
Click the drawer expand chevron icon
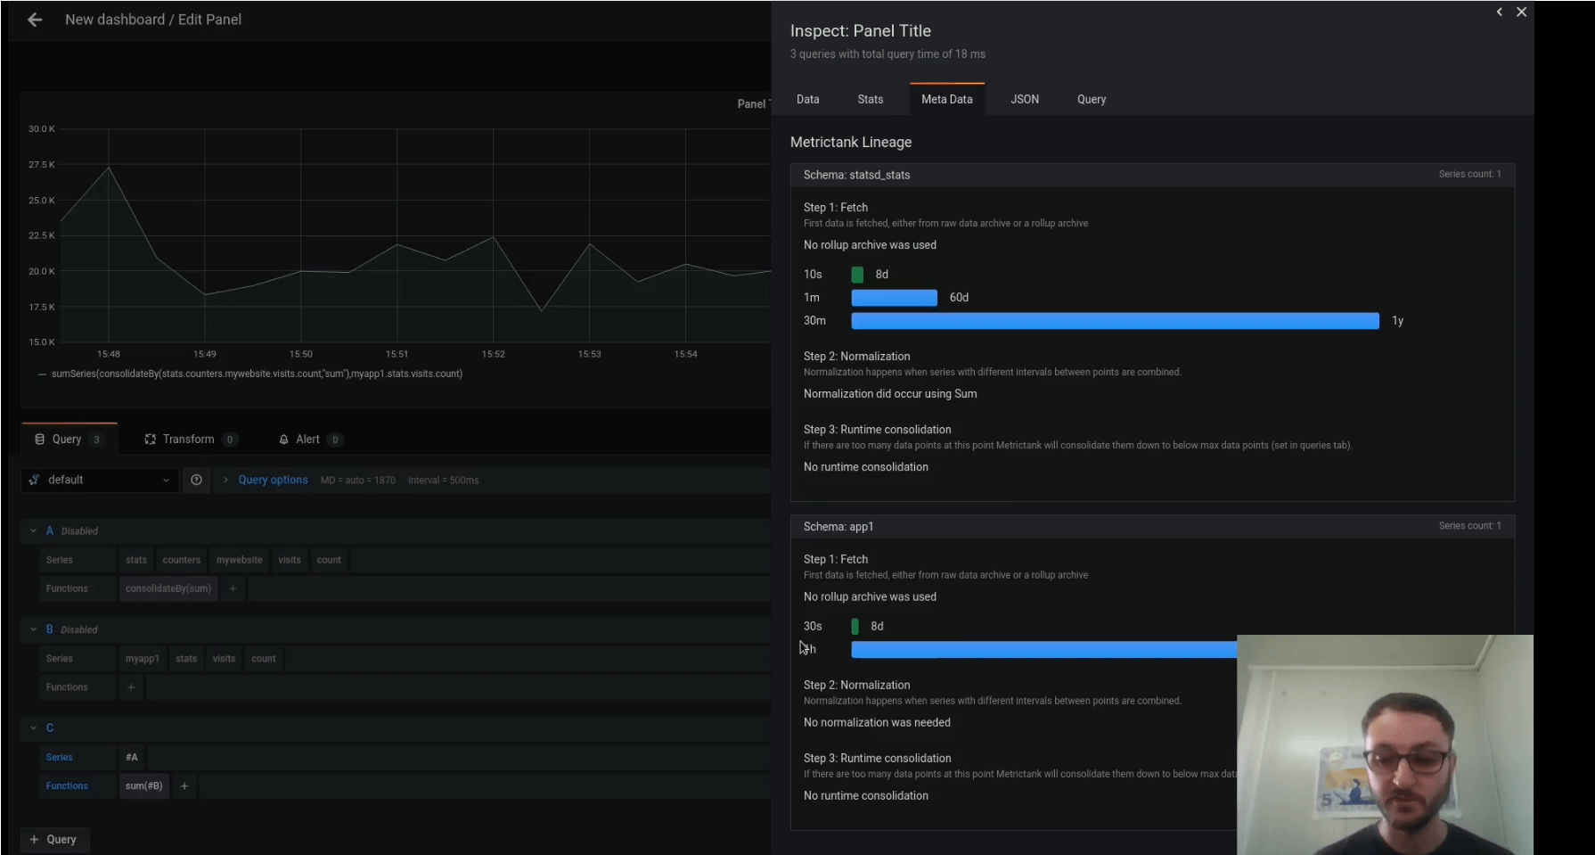[x=1500, y=12]
